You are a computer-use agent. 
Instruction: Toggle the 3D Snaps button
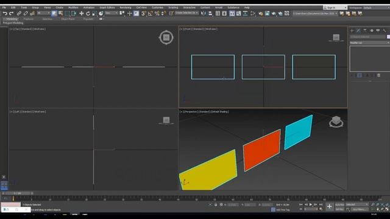(x=144, y=13)
